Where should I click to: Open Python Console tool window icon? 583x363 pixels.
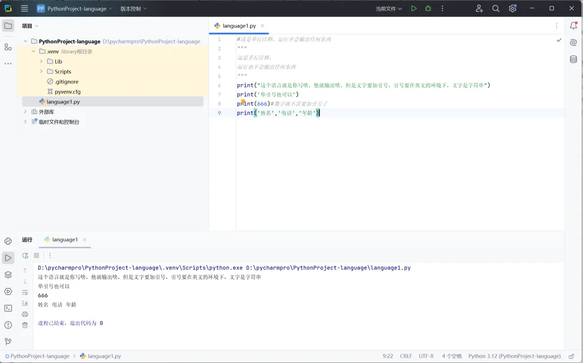pyautogui.click(x=8, y=241)
